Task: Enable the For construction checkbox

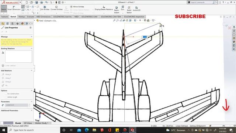Action: pyautogui.click(x=6, y=93)
